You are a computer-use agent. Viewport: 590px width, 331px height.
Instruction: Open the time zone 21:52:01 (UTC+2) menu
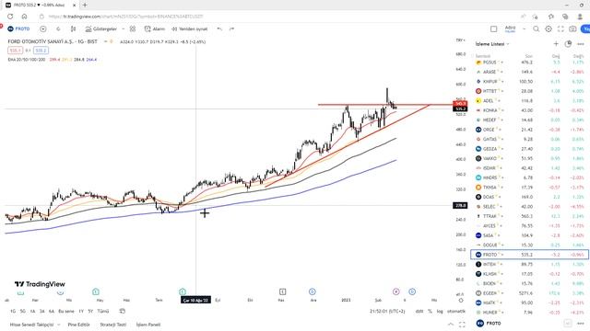[387, 311]
